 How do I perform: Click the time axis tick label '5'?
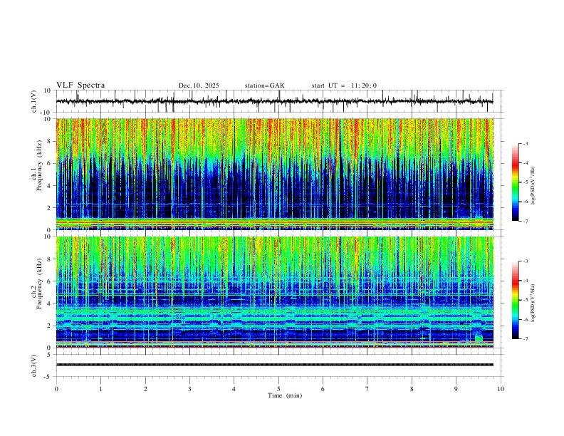pos(278,389)
